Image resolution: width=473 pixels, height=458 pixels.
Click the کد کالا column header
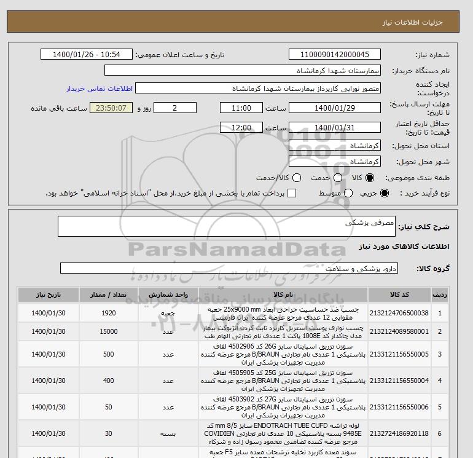(x=399, y=294)
